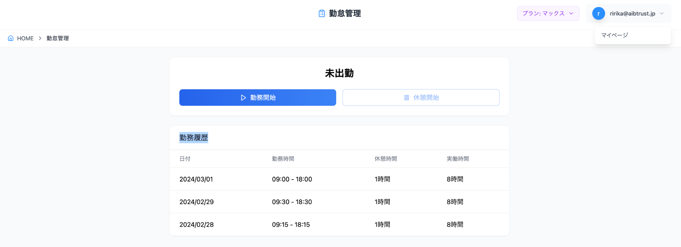Viewport: 681px width, 247px height.
Task: Click the chevron inside the plan selector
Action: click(571, 14)
